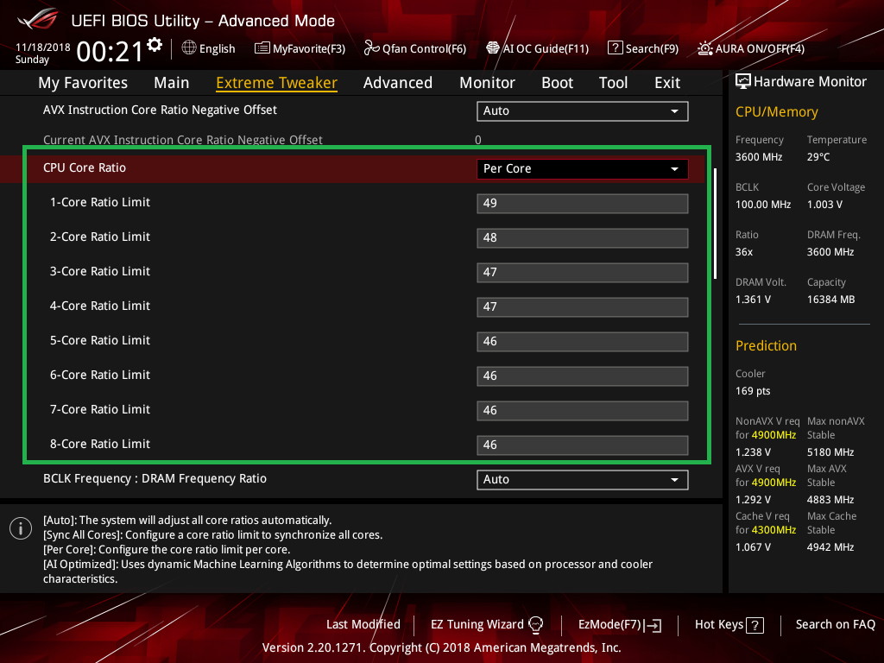Click Last Modified in the footer
884x663 pixels.
363,625
